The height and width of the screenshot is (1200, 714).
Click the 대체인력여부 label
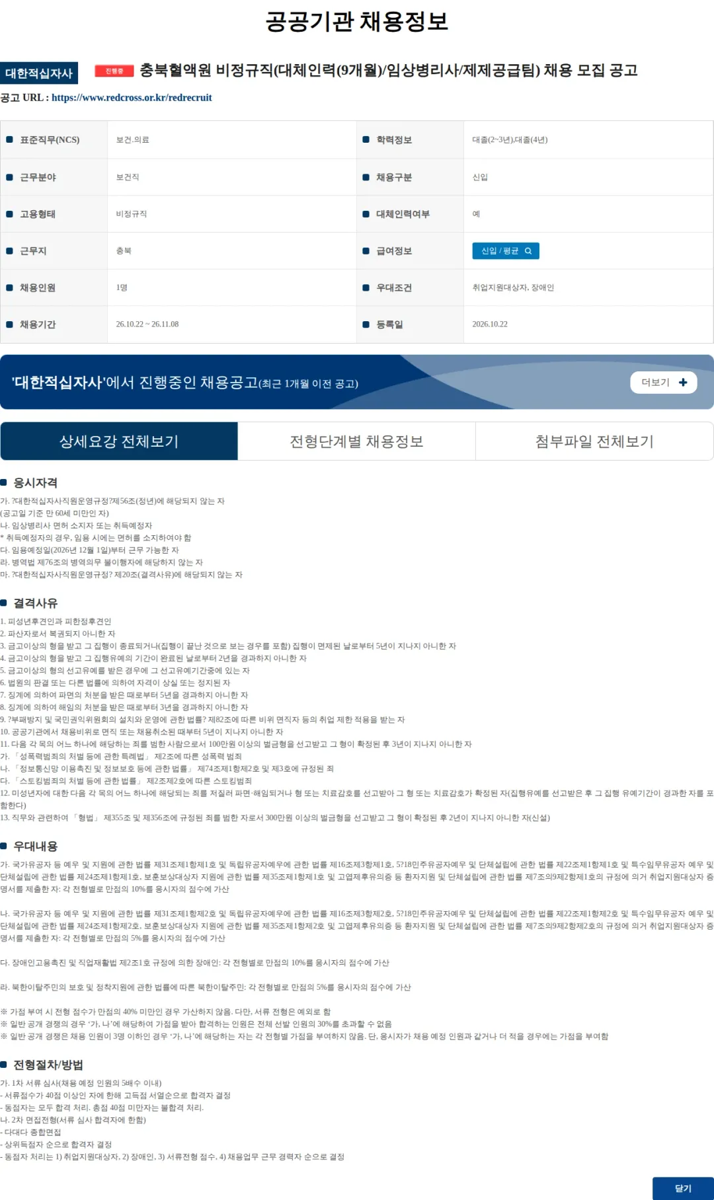coord(403,214)
